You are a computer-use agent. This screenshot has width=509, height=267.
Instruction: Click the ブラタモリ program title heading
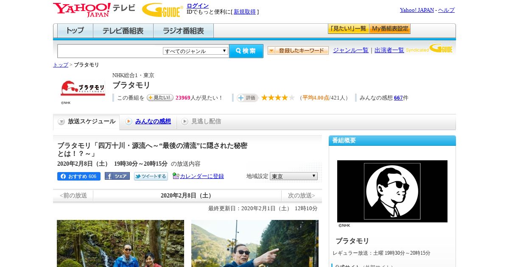131,85
